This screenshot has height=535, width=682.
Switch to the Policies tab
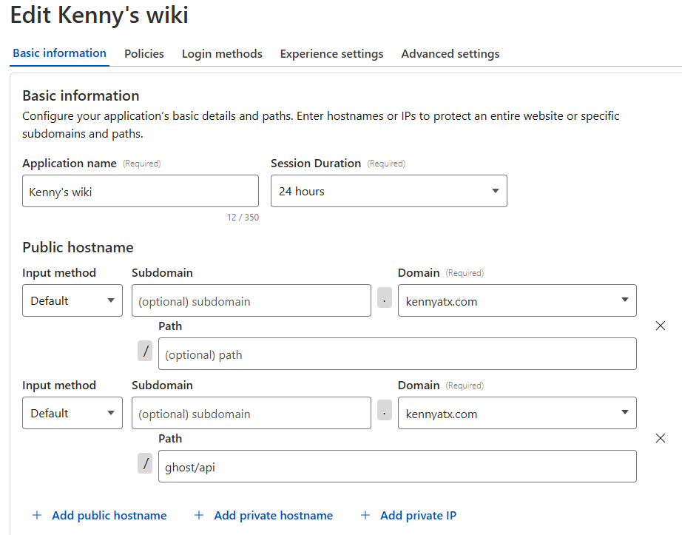click(x=144, y=53)
